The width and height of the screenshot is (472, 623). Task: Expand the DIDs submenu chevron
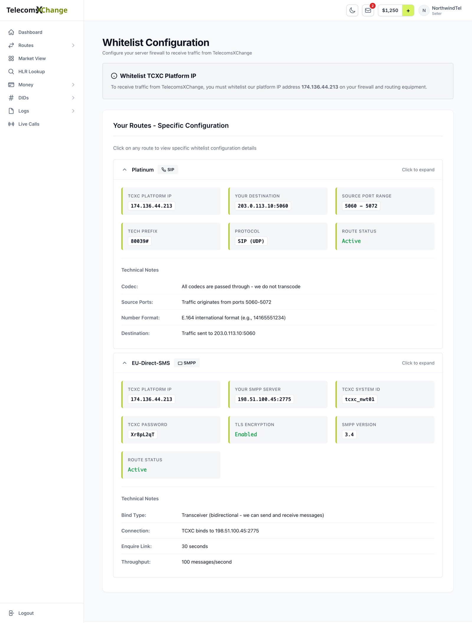point(73,98)
